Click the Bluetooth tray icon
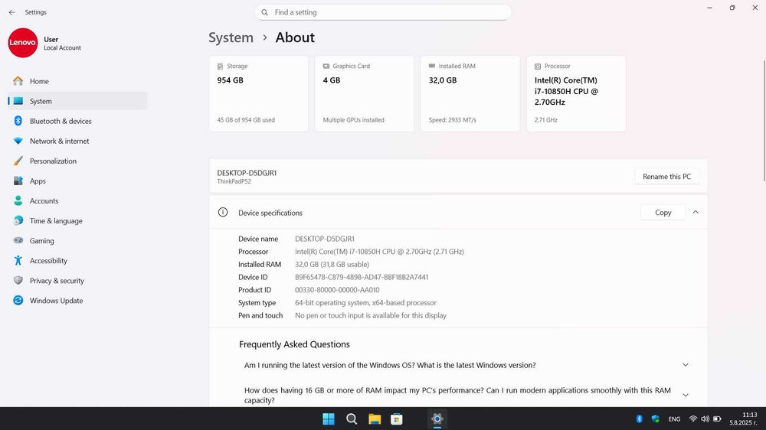The height and width of the screenshot is (430, 766). 639,419
